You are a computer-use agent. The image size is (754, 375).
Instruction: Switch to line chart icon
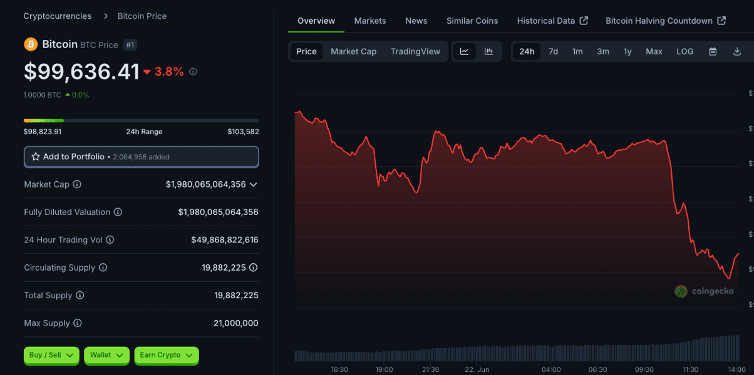(x=464, y=51)
